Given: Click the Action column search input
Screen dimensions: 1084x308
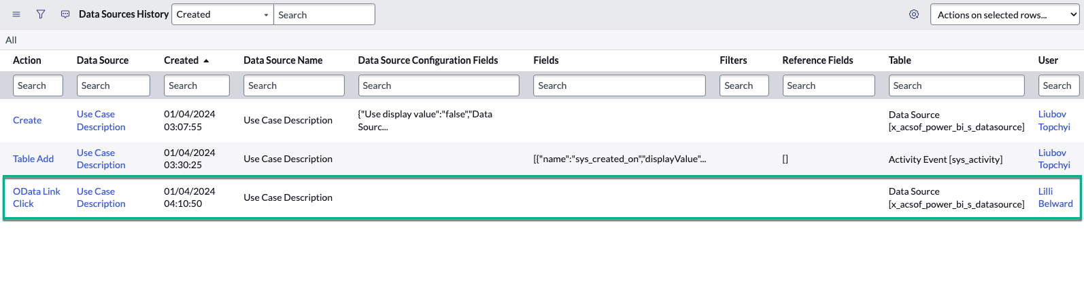Looking at the screenshot, I should click(38, 85).
